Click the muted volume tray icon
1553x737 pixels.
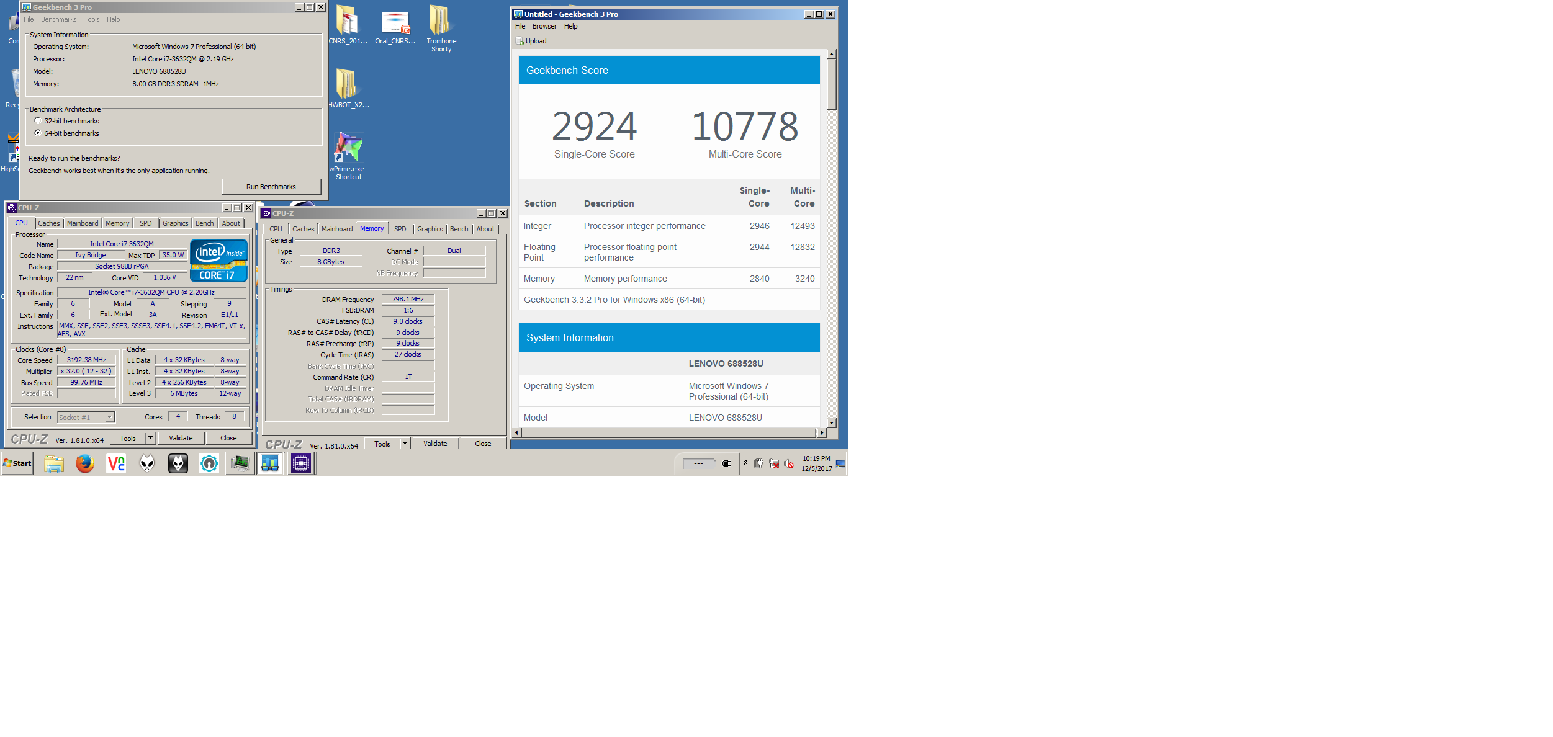click(789, 463)
